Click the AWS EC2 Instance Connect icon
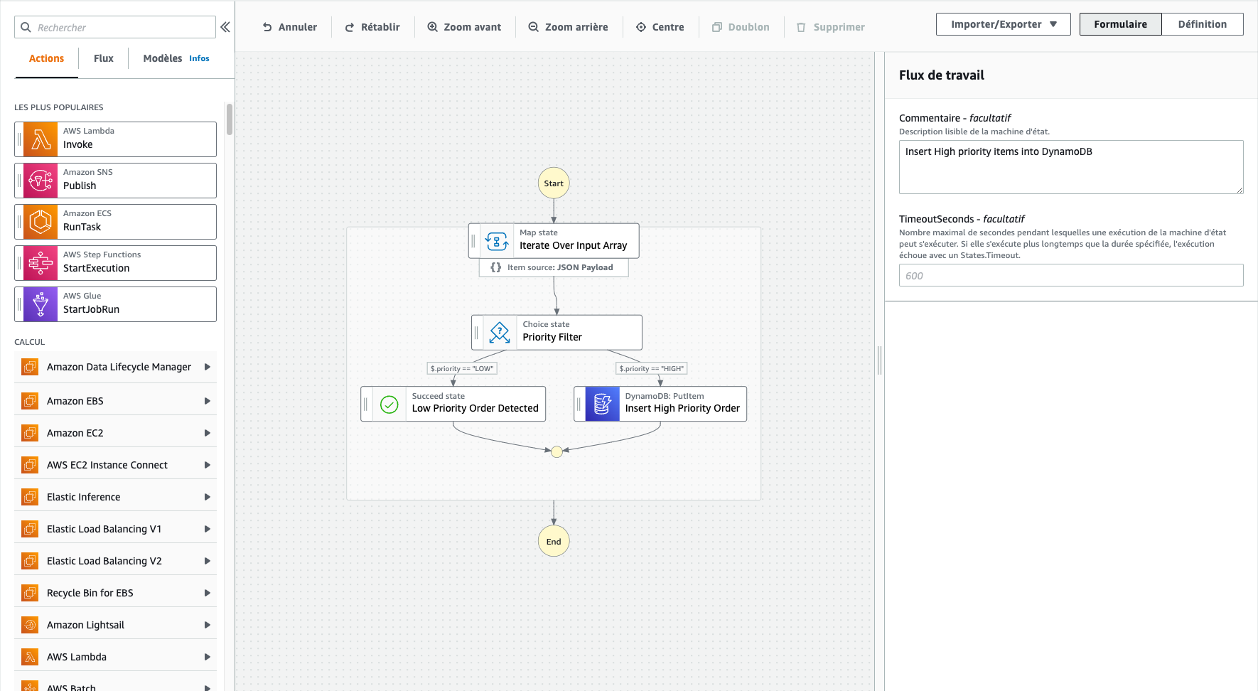The height and width of the screenshot is (691, 1258). pos(30,465)
